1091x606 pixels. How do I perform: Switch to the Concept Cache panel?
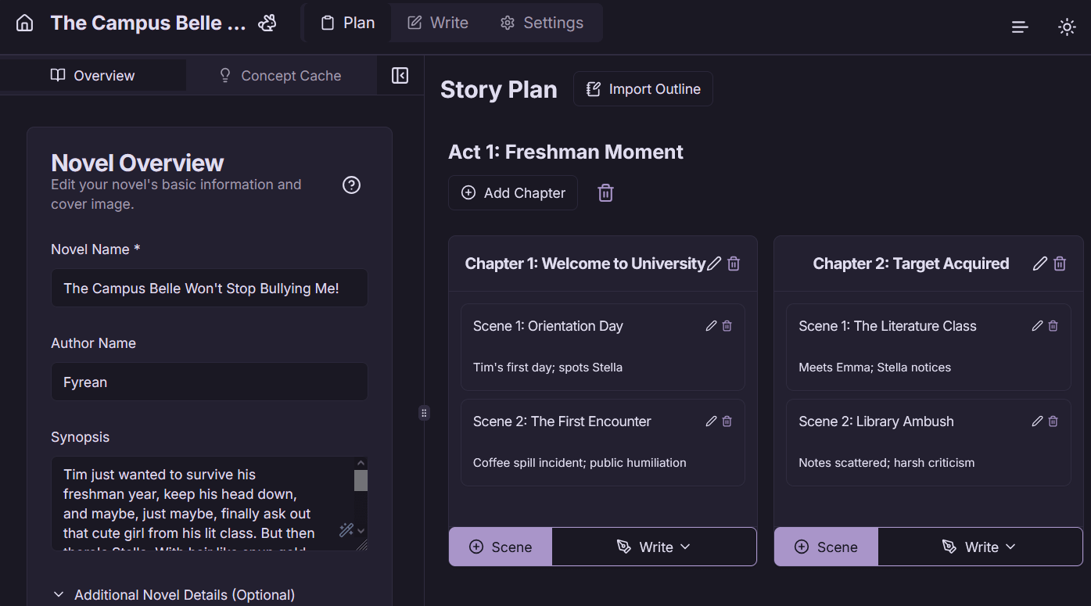point(281,75)
